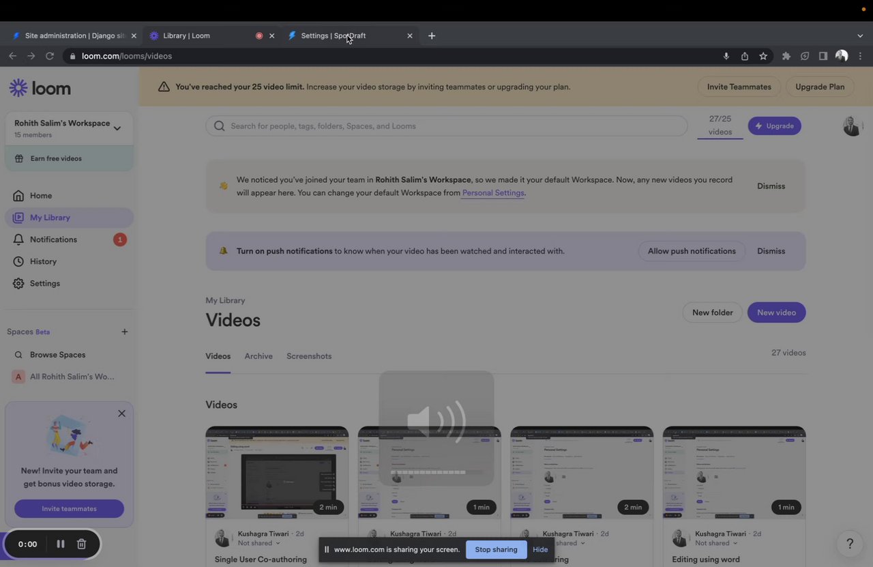Click the Single User Co-authoring title
The image size is (873, 567).
click(261, 559)
